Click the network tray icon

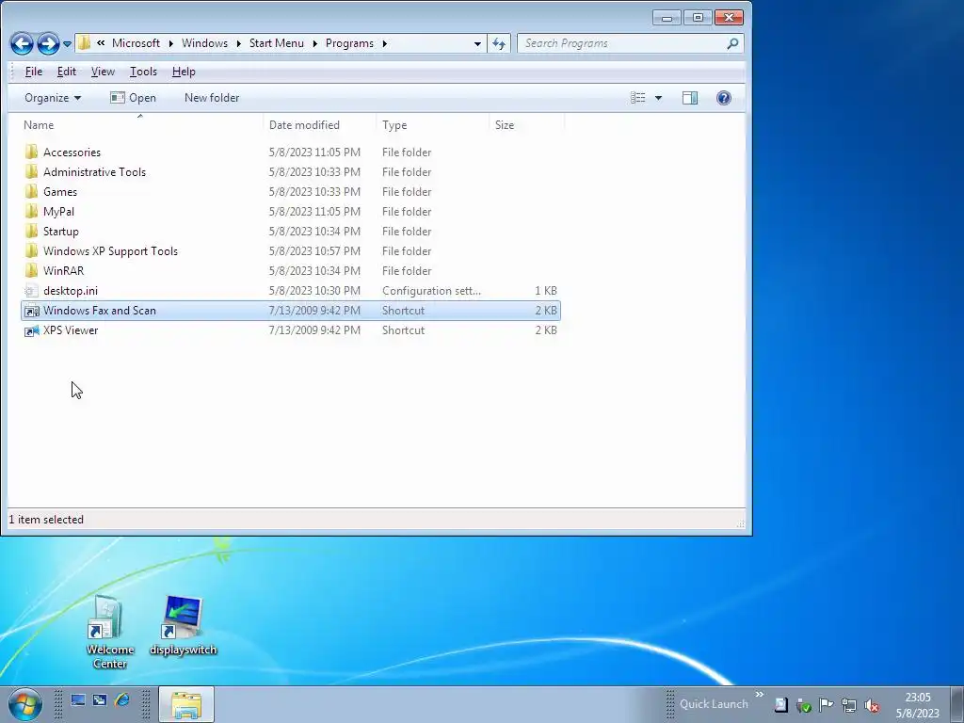[849, 704]
